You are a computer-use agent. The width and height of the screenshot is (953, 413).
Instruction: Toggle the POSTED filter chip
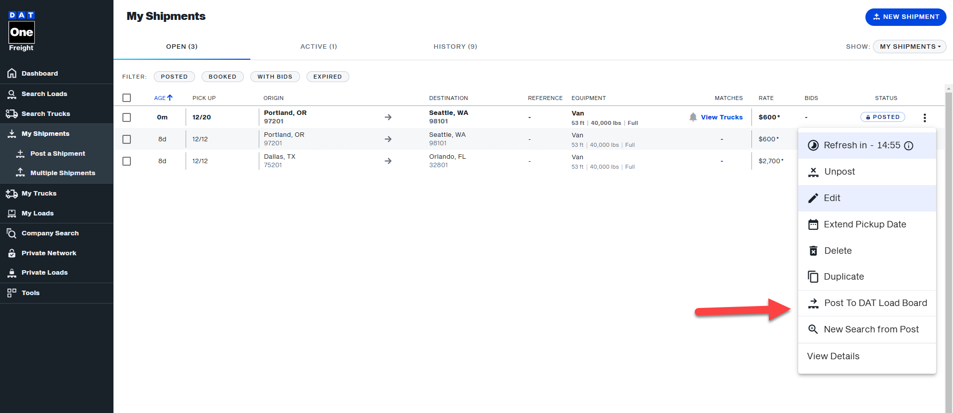click(x=174, y=77)
